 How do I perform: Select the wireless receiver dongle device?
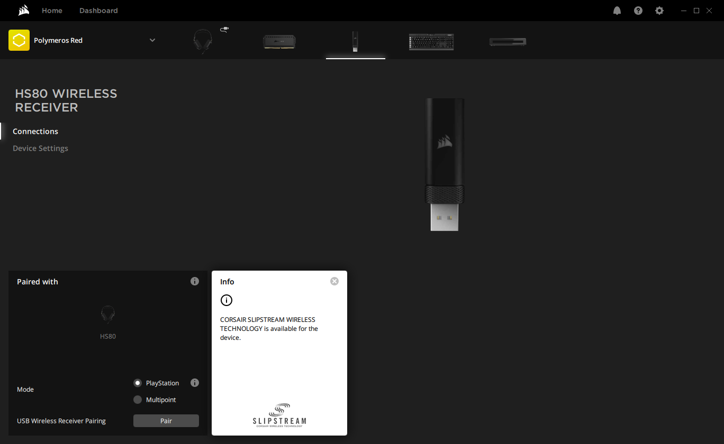coord(355,41)
